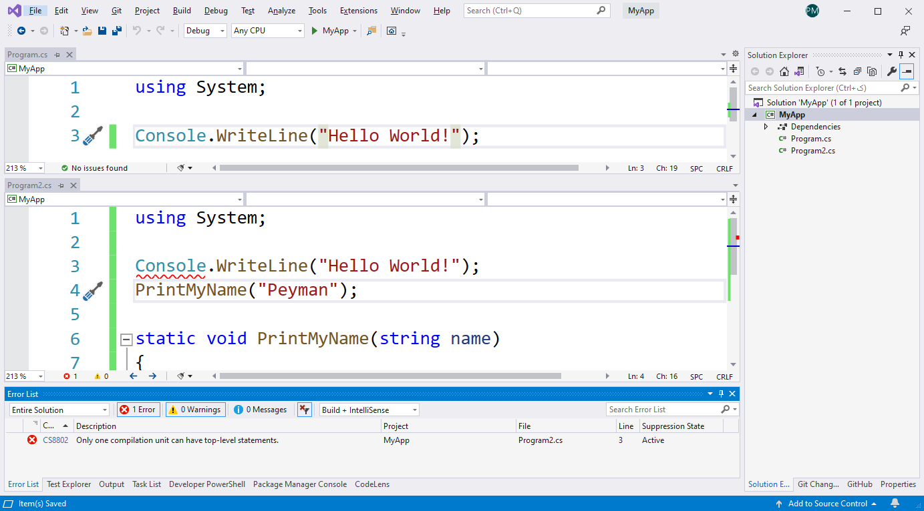Click the Find in Files toolbar icon
The image size is (924, 511).
tap(371, 31)
